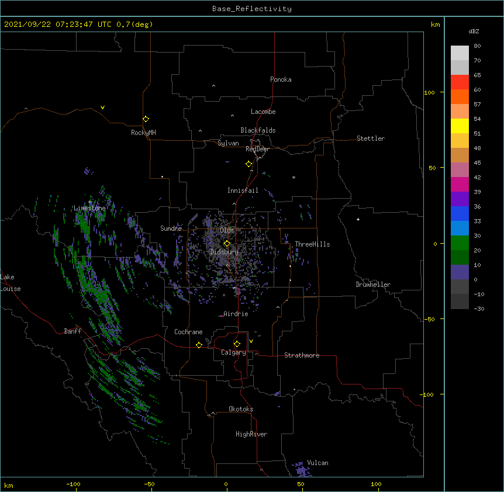Click the RockyMH label
Viewport: 504px width, 492px height.
143,133
